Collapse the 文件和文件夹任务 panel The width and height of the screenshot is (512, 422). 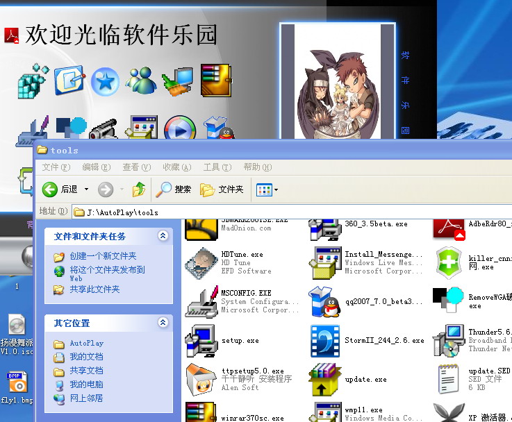[x=163, y=235]
